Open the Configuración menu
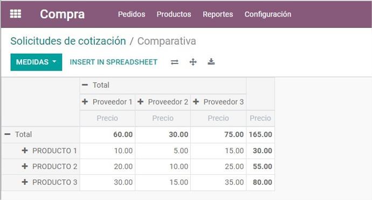The height and width of the screenshot is (200, 372). point(268,14)
